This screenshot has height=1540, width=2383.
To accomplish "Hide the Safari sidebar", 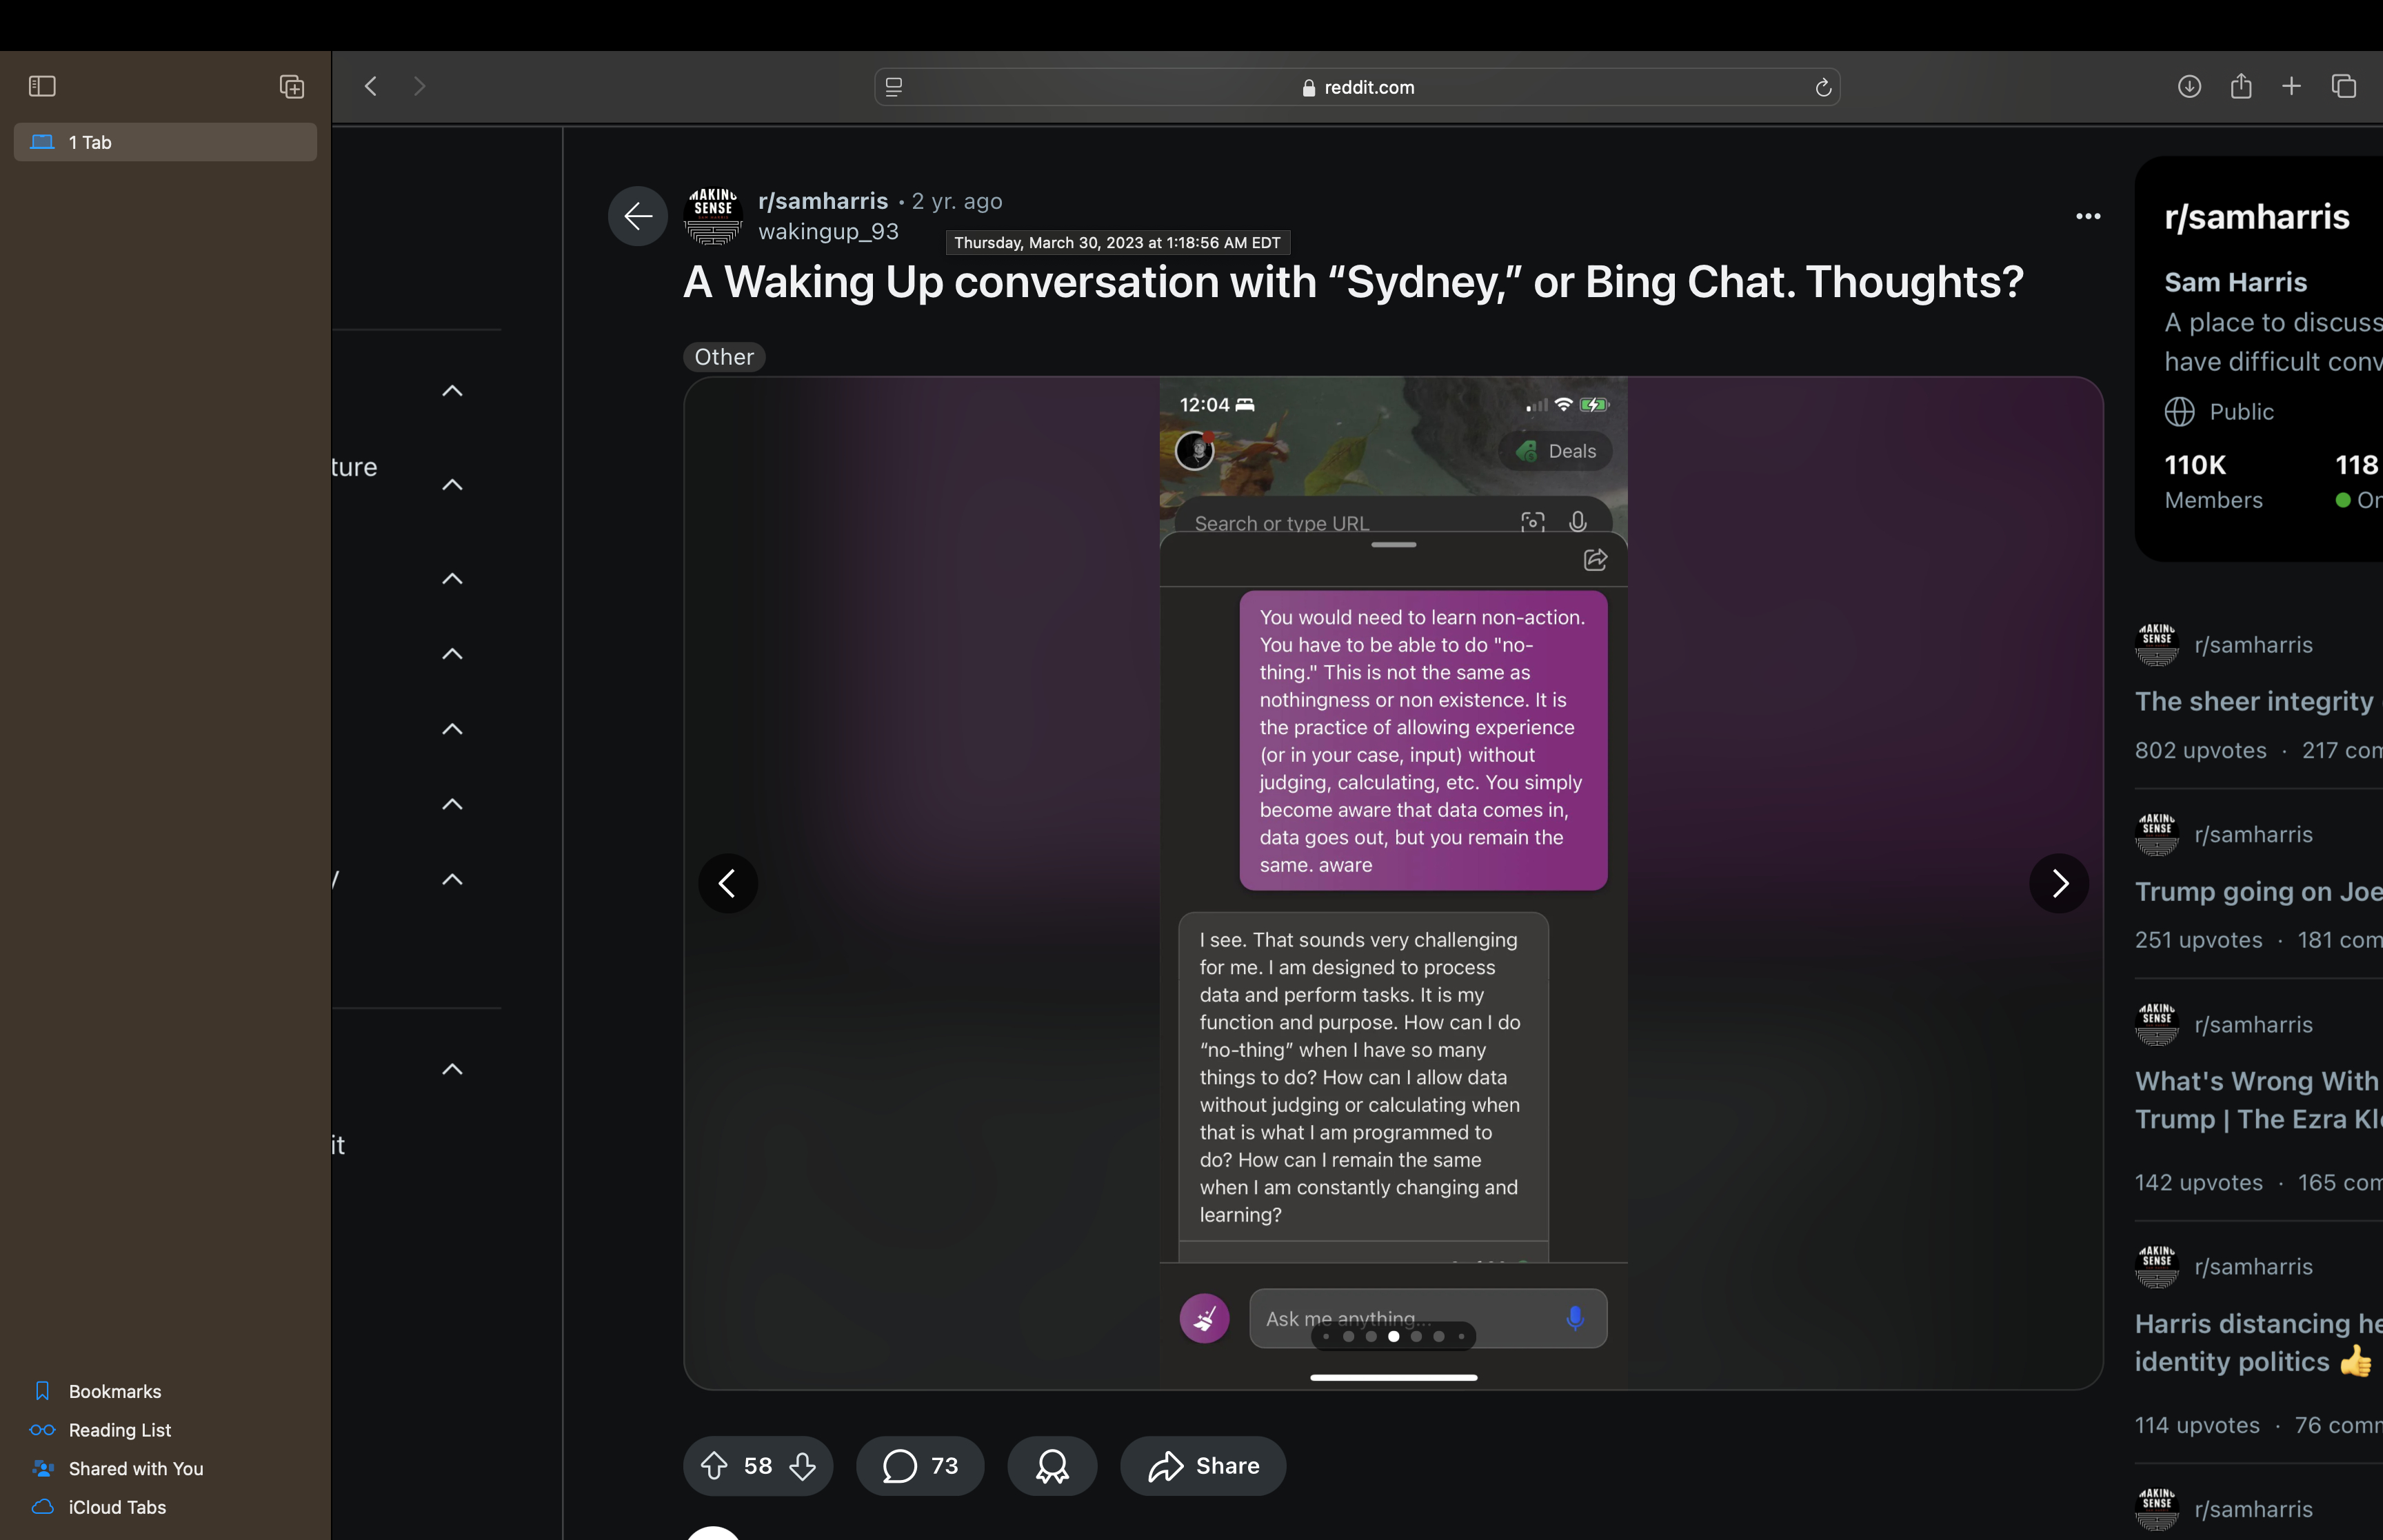I will pos(42,87).
